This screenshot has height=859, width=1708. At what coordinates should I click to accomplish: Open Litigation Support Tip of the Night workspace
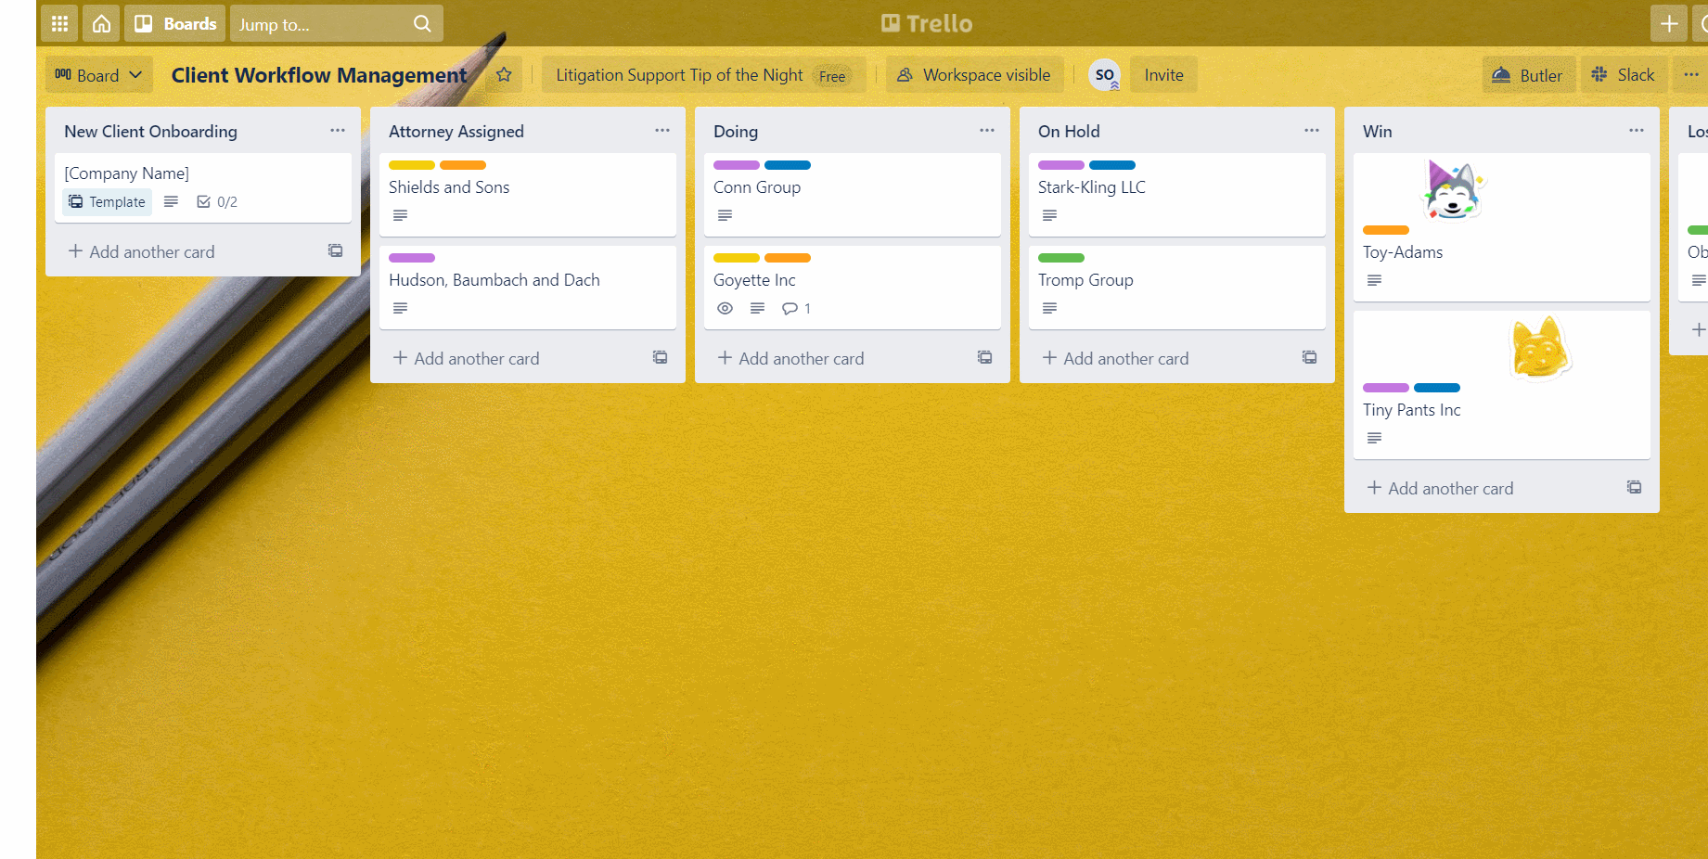[x=703, y=75]
